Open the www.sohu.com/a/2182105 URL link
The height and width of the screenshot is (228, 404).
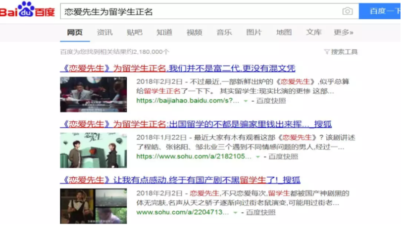pyautogui.click(x=194, y=156)
